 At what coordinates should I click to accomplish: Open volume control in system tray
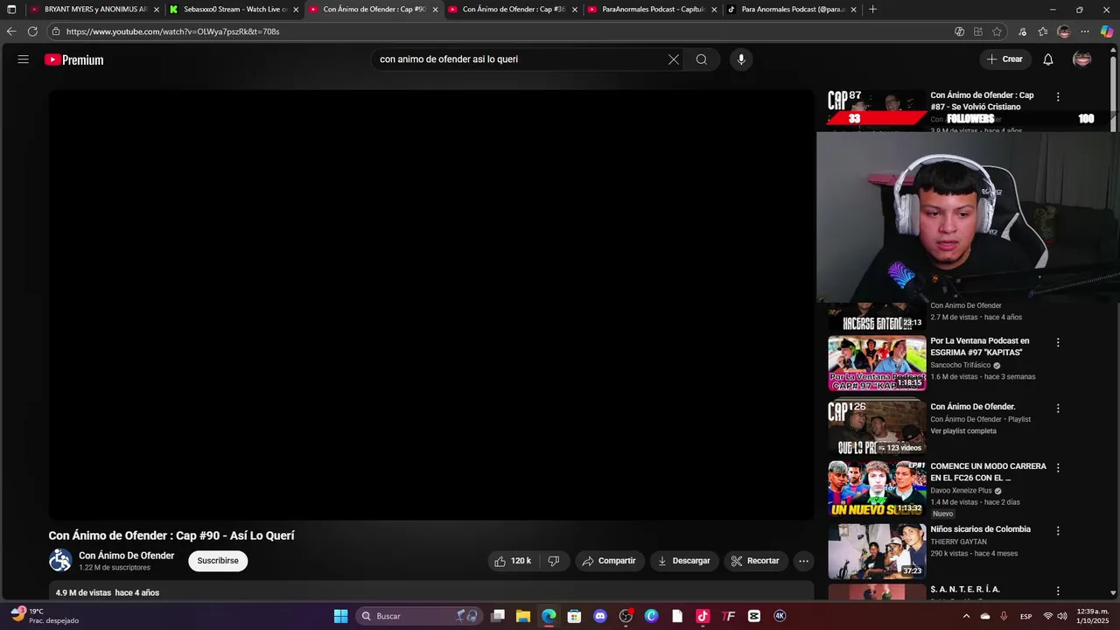coord(1062,616)
